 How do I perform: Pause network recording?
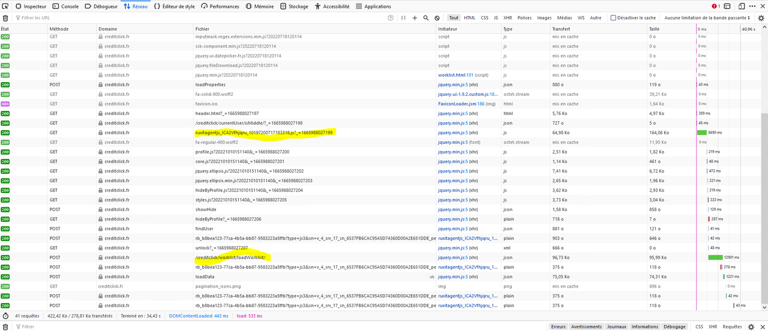click(x=404, y=18)
